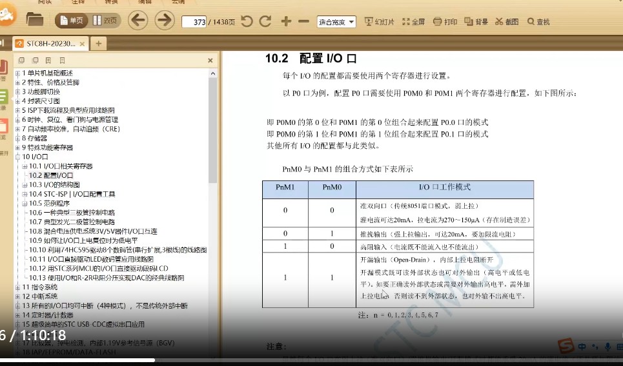Screen dimensions: 623x366
Task: Start slideshow mode (幻灯片)
Action: [380, 22]
